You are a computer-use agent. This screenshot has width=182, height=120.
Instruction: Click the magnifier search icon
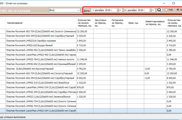click(x=159, y=10)
